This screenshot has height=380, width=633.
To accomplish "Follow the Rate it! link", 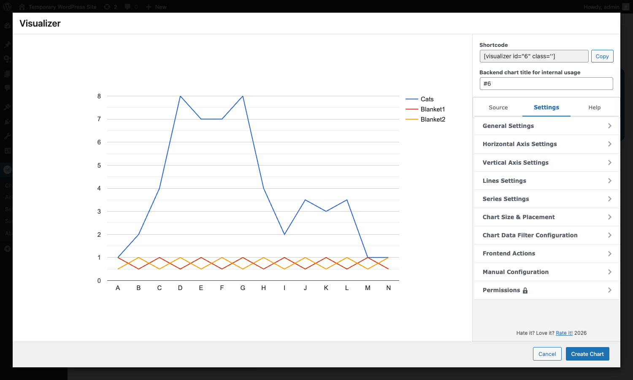I will tap(564, 333).
